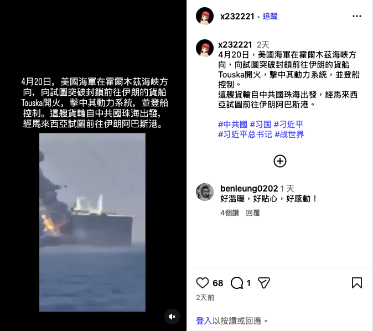Unmute the video using the speaker icon
Screen dimensions: 373x331
coord(172,317)
